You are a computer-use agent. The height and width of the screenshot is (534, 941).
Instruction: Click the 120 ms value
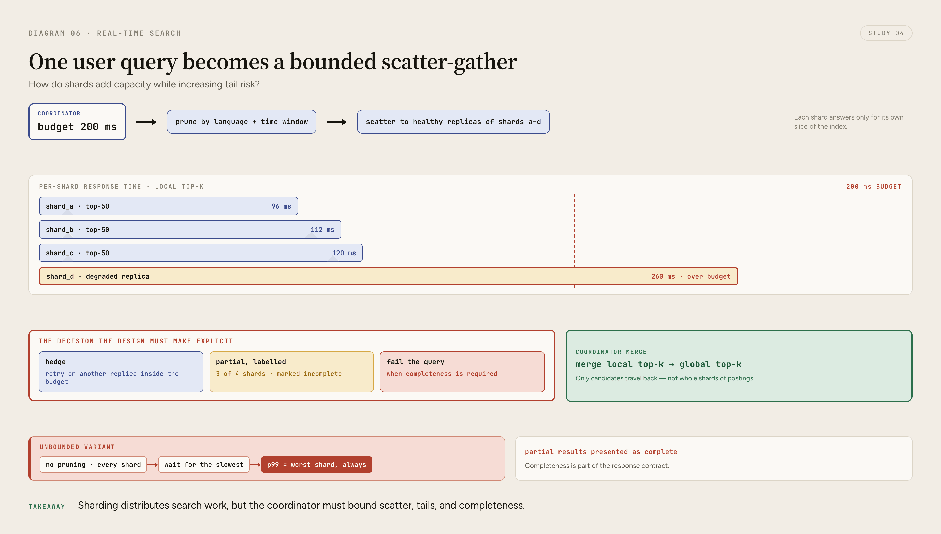[344, 253]
